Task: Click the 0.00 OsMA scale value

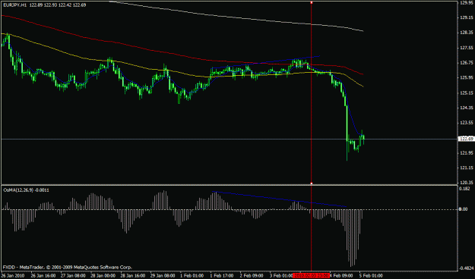Action: pyautogui.click(x=464, y=209)
